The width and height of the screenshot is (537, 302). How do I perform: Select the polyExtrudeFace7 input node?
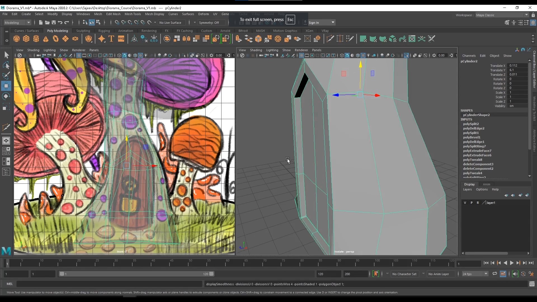click(x=478, y=151)
